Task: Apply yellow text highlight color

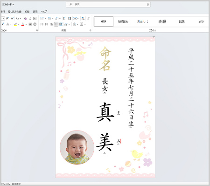Action: coord(15,24)
